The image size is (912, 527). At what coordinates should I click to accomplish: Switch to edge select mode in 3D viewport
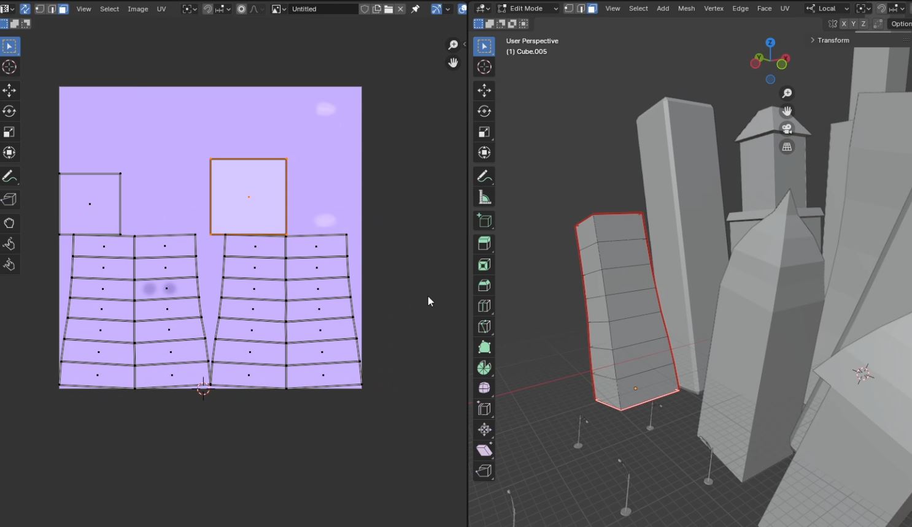click(x=580, y=9)
